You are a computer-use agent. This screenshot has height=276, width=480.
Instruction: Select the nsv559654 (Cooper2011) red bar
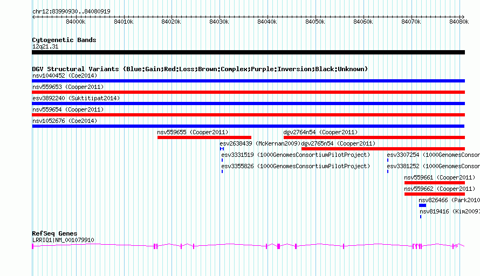pos(248,115)
